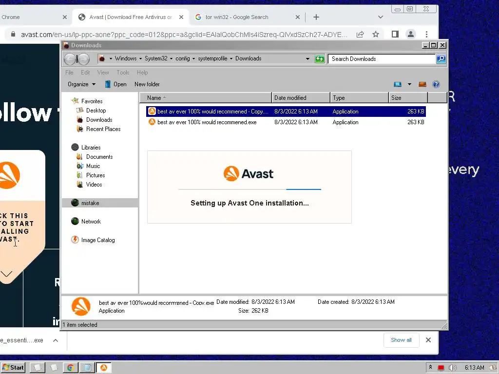Sort by the Name column header
Image resolution: width=499 pixels, height=374 pixels.
coord(206,97)
